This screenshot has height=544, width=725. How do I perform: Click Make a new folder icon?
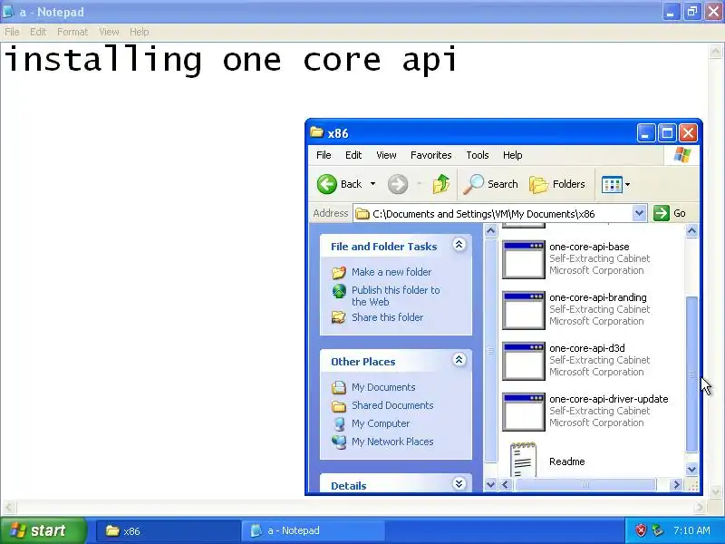[339, 273]
